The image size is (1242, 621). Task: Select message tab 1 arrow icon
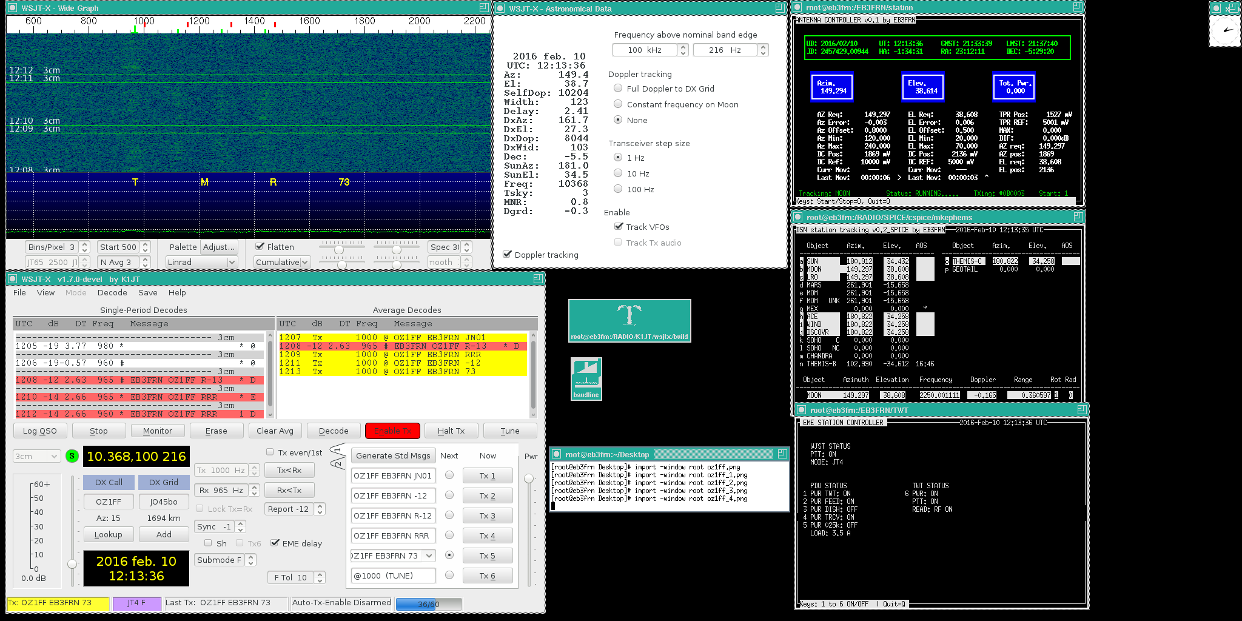pyautogui.click(x=337, y=450)
